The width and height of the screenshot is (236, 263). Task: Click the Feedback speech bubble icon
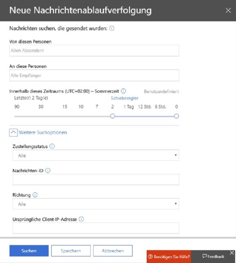204,256
